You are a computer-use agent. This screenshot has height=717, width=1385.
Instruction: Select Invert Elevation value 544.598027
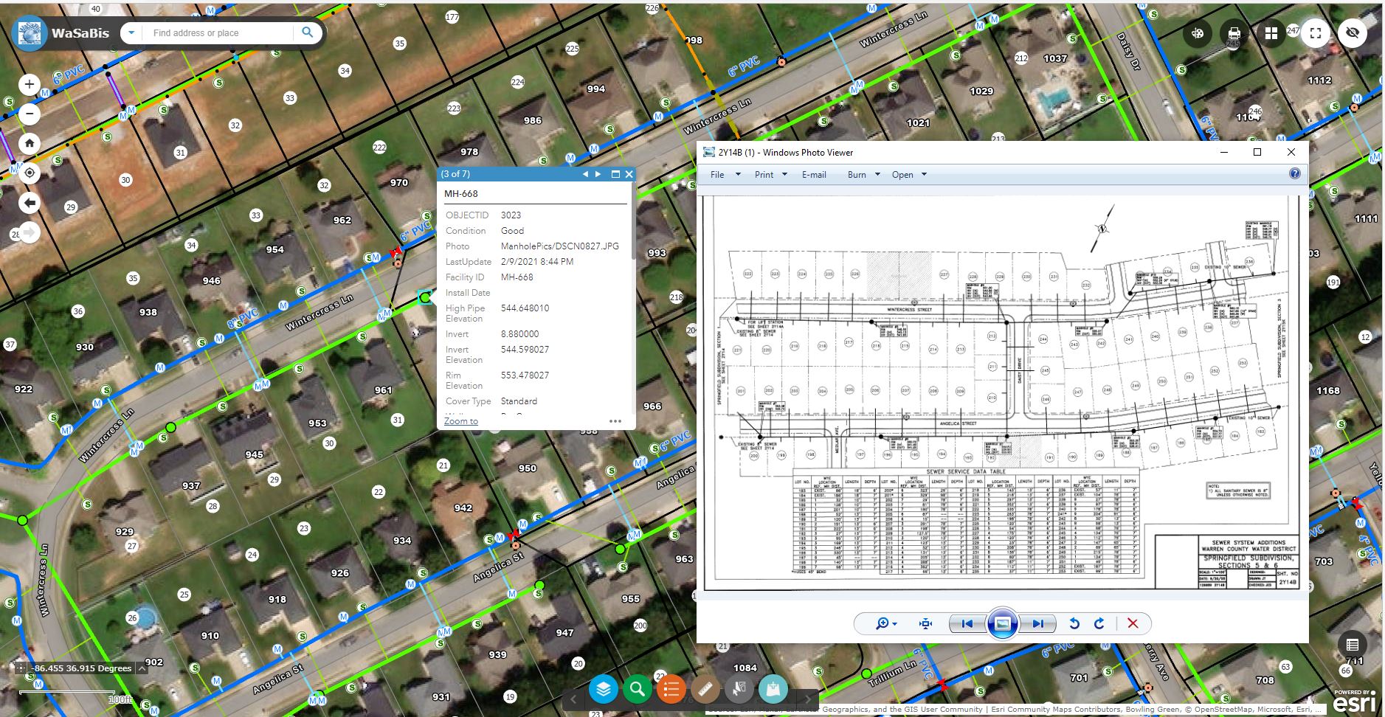coord(525,350)
